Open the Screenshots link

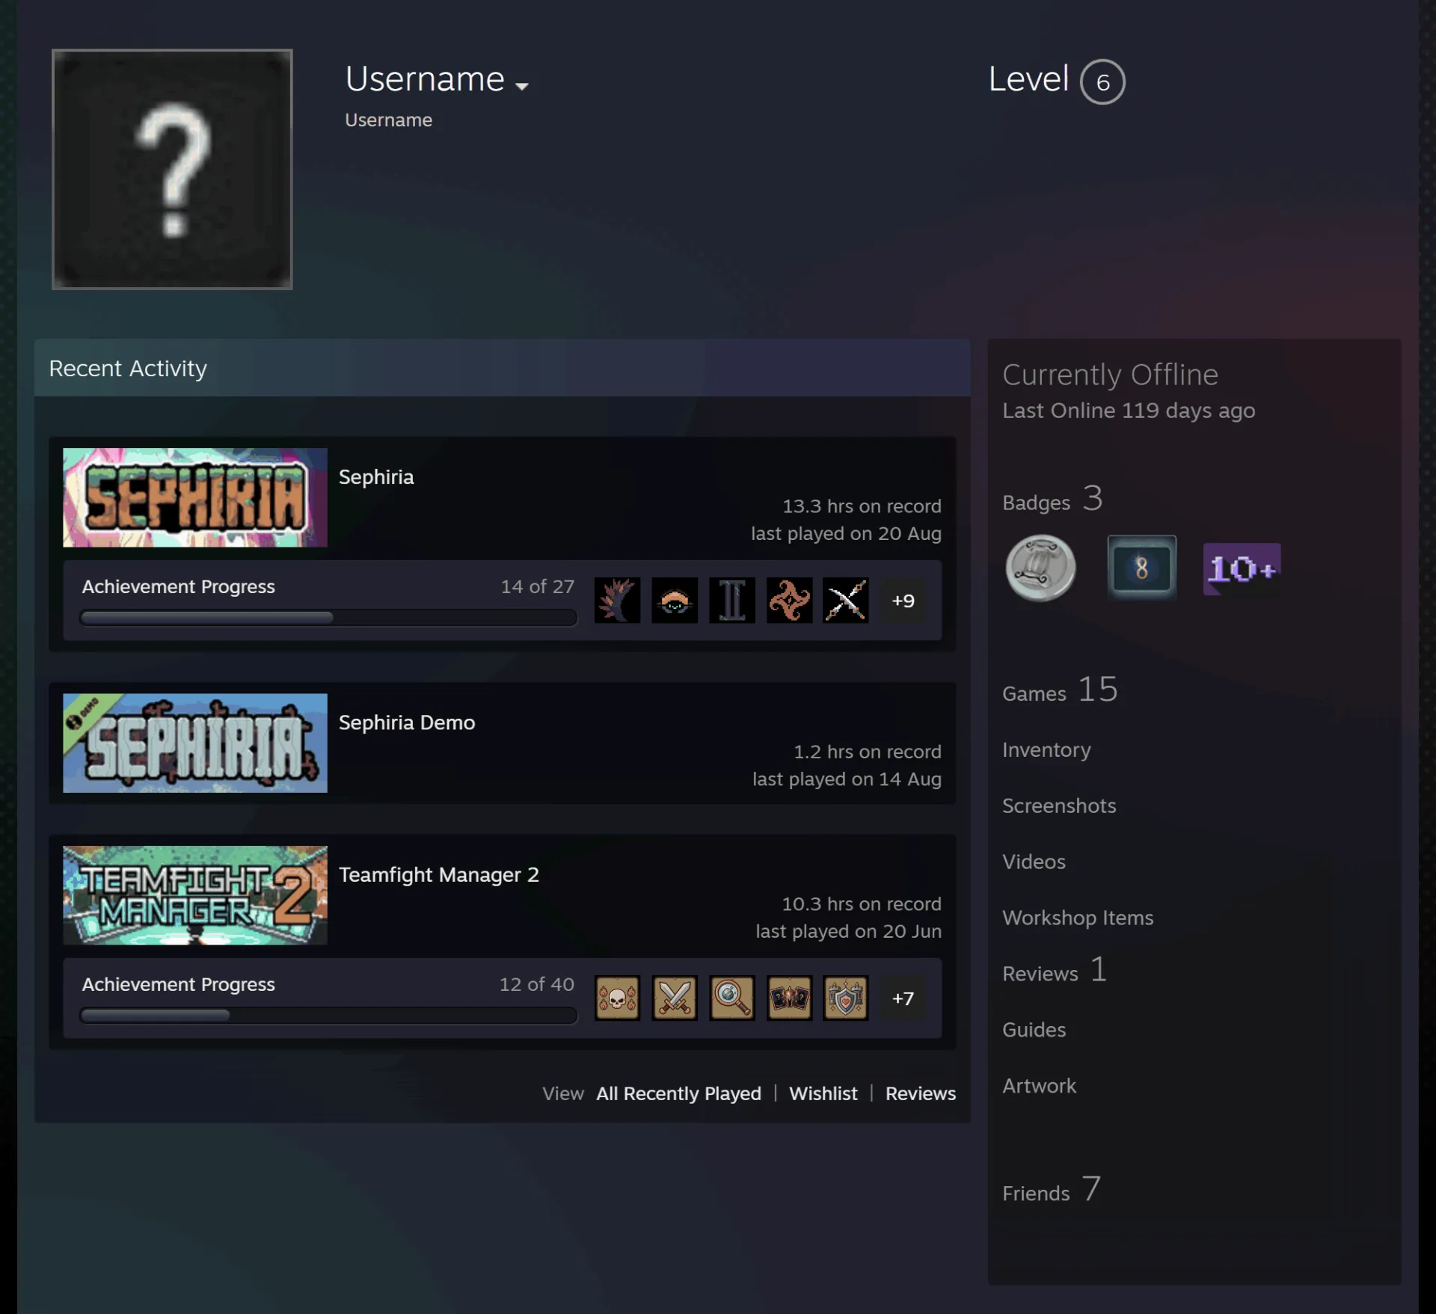point(1059,805)
